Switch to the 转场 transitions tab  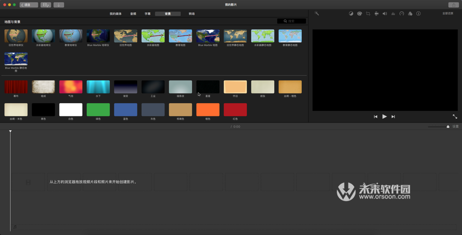tap(191, 14)
